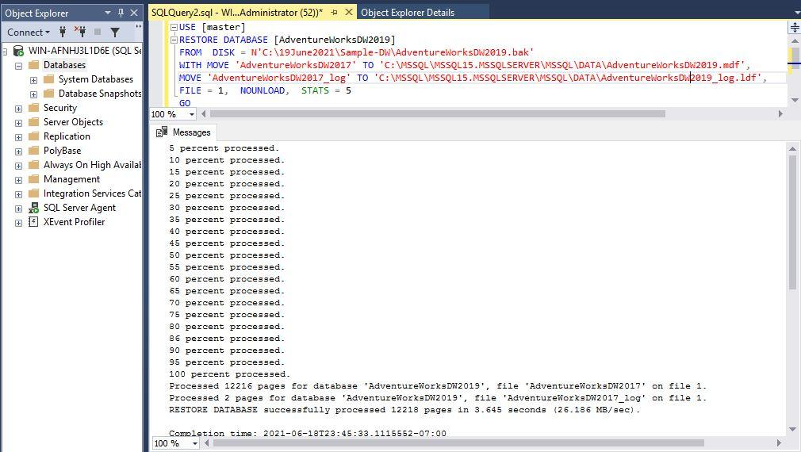Pin the SQLQuery2.sql tab

(x=334, y=12)
